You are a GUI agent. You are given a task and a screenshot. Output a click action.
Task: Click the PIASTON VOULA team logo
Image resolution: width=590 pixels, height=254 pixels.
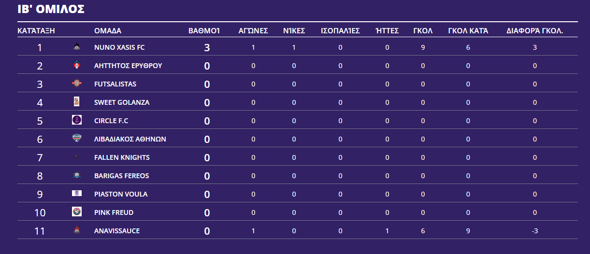pyautogui.click(x=76, y=194)
